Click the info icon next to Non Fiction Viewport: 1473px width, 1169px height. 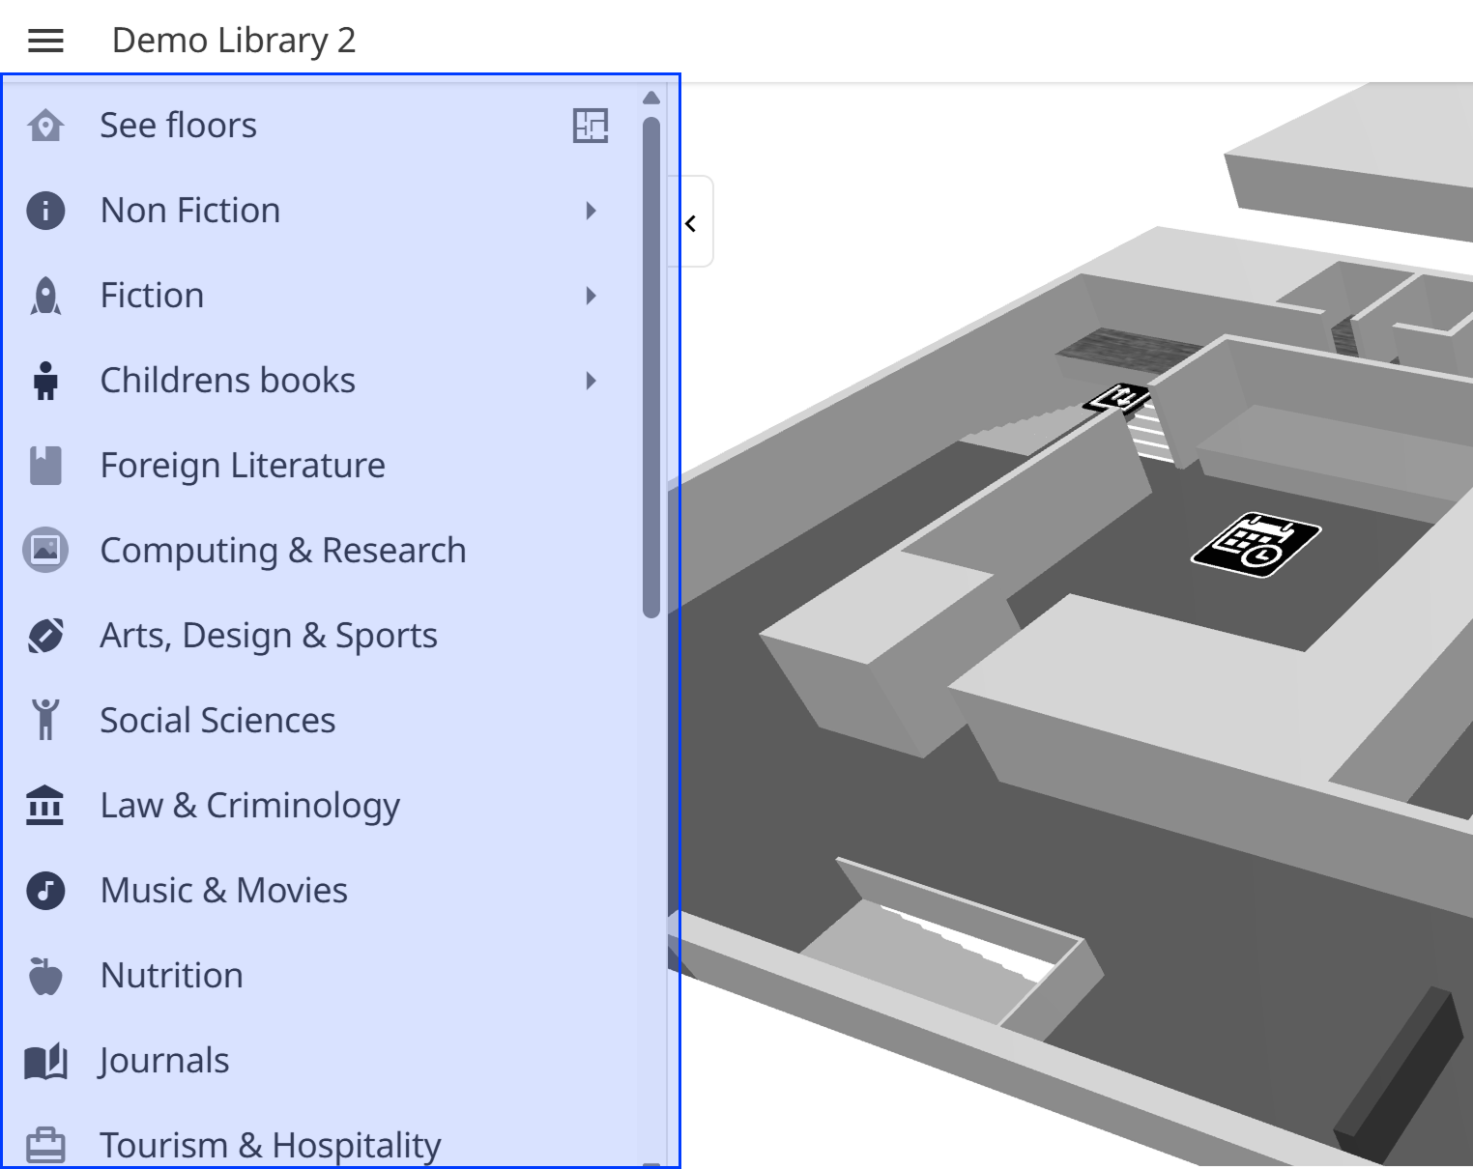click(x=45, y=211)
